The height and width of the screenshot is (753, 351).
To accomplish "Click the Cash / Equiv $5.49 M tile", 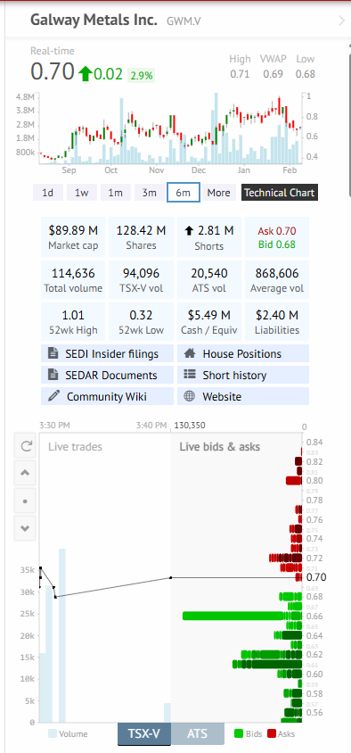I will (209, 322).
